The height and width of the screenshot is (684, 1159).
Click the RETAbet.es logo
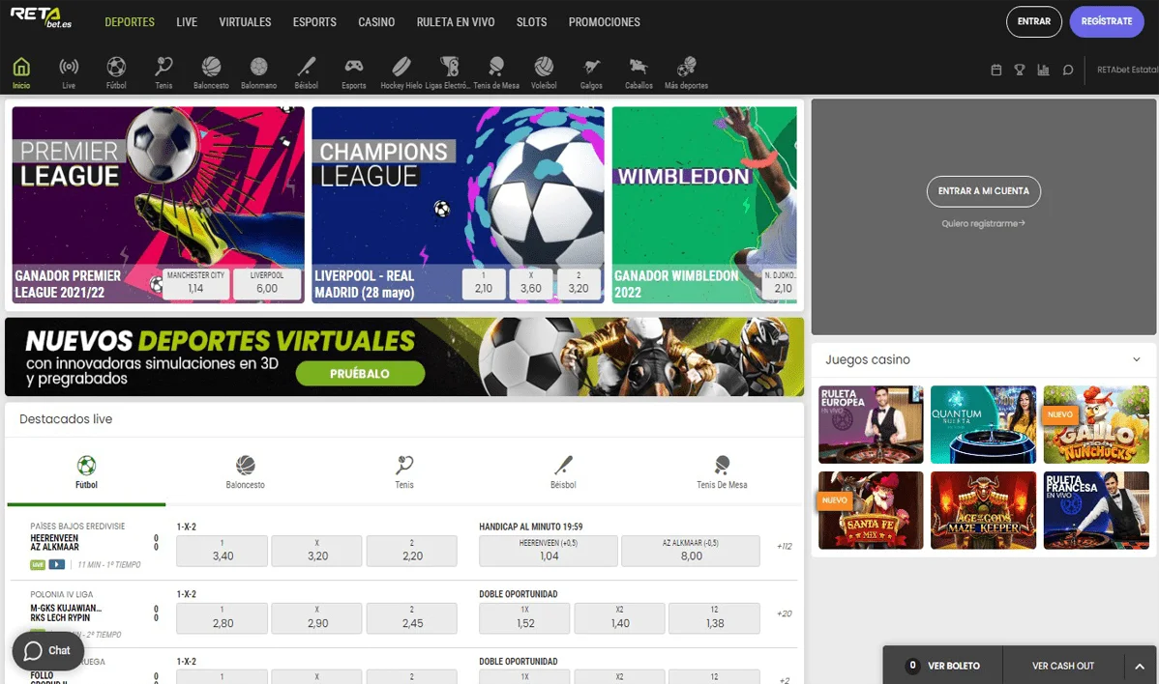(x=42, y=17)
